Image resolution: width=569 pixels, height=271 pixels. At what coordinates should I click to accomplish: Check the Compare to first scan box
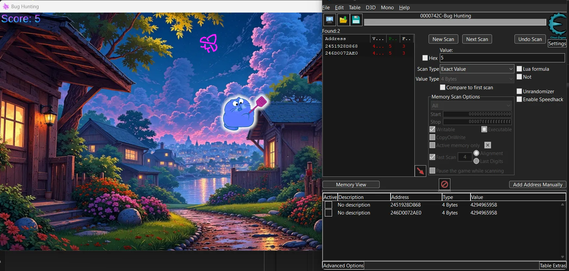pos(442,87)
